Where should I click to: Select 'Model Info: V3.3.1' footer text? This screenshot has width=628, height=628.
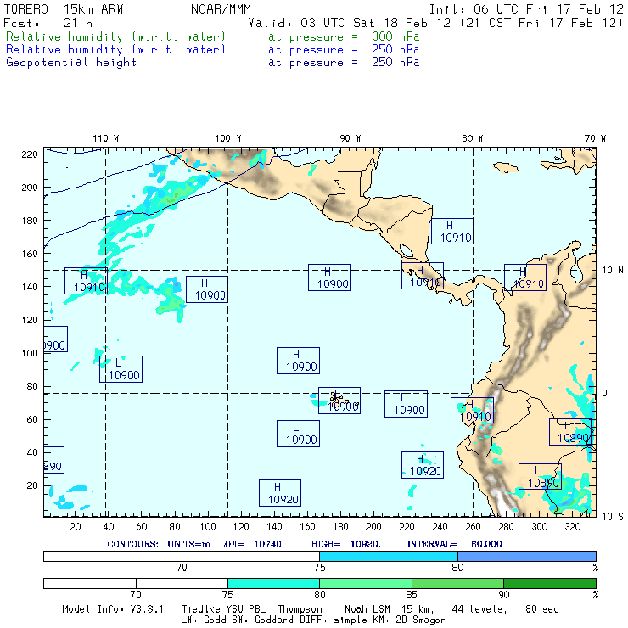click(x=113, y=609)
